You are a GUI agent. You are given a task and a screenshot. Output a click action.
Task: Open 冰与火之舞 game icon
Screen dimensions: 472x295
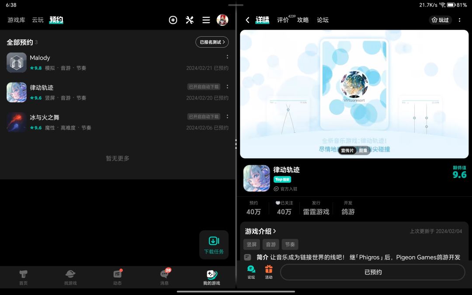[x=17, y=122]
